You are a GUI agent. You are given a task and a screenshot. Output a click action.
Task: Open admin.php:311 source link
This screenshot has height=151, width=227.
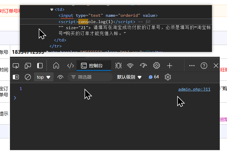[x=194, y=89]
